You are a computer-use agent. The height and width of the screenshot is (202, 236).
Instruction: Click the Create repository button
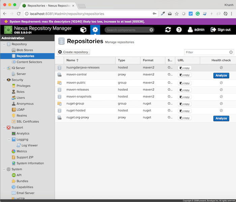point(73,52)
